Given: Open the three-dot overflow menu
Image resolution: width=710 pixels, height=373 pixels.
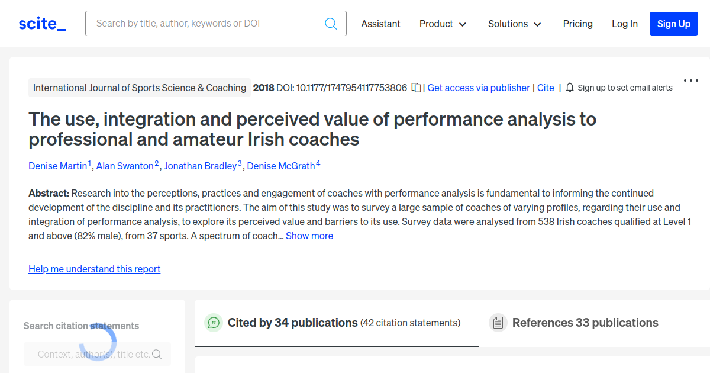Looking at the screenshot, I should point(690,81).
